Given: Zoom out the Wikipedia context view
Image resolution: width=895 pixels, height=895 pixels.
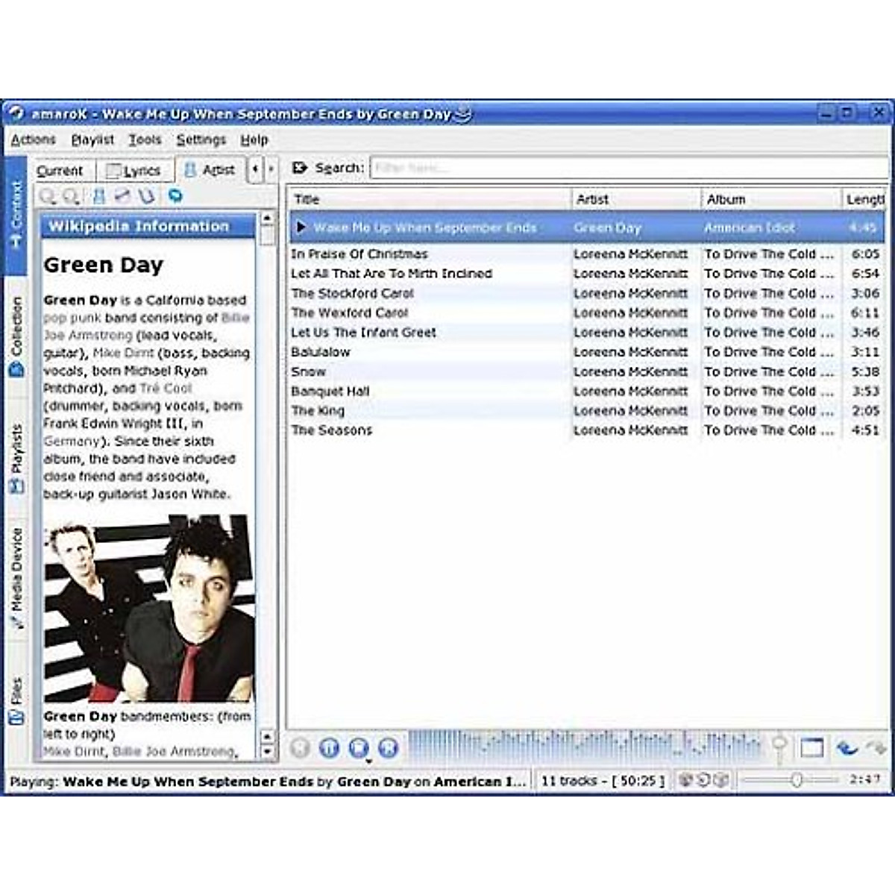Looking at the screenshot, I should (x=69, y=198).
